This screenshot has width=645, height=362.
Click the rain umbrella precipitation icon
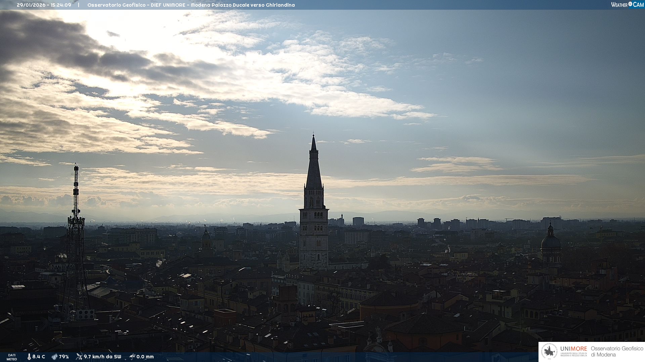[132, 356]
